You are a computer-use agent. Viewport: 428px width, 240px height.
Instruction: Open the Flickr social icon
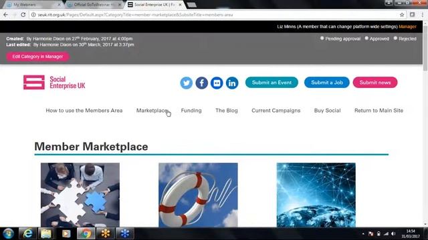pyautogui.click(x=217, y=83)
